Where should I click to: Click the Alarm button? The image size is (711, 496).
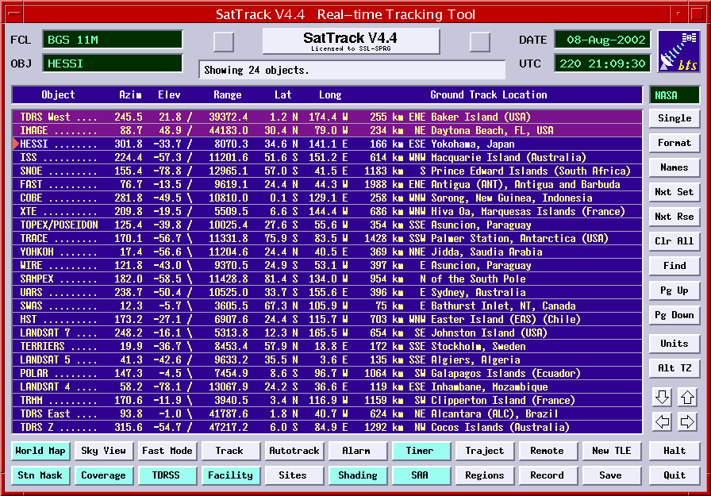[x=357, y=451]
